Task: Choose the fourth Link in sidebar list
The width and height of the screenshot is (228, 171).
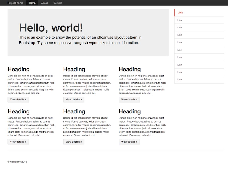Action: tap(199, 35)
